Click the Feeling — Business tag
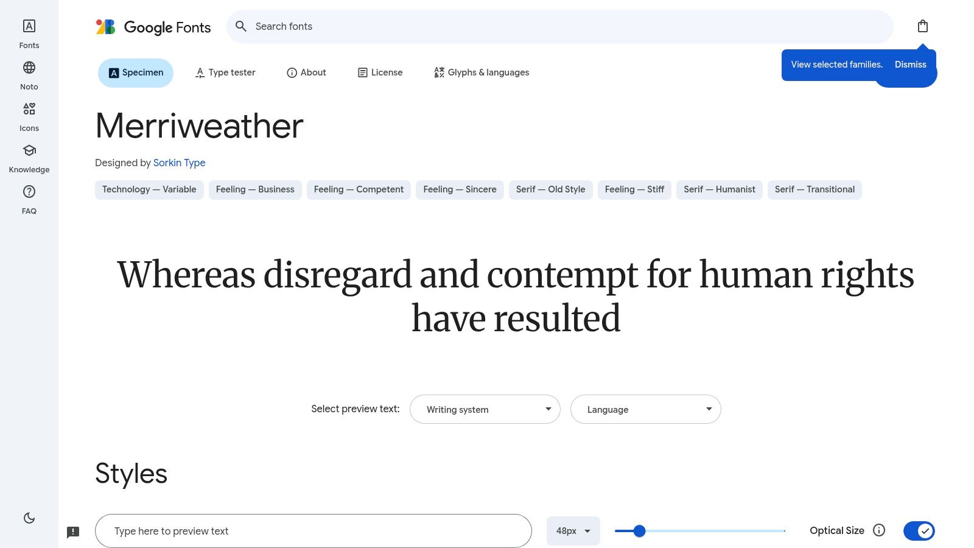 click(x=255, y=189)
